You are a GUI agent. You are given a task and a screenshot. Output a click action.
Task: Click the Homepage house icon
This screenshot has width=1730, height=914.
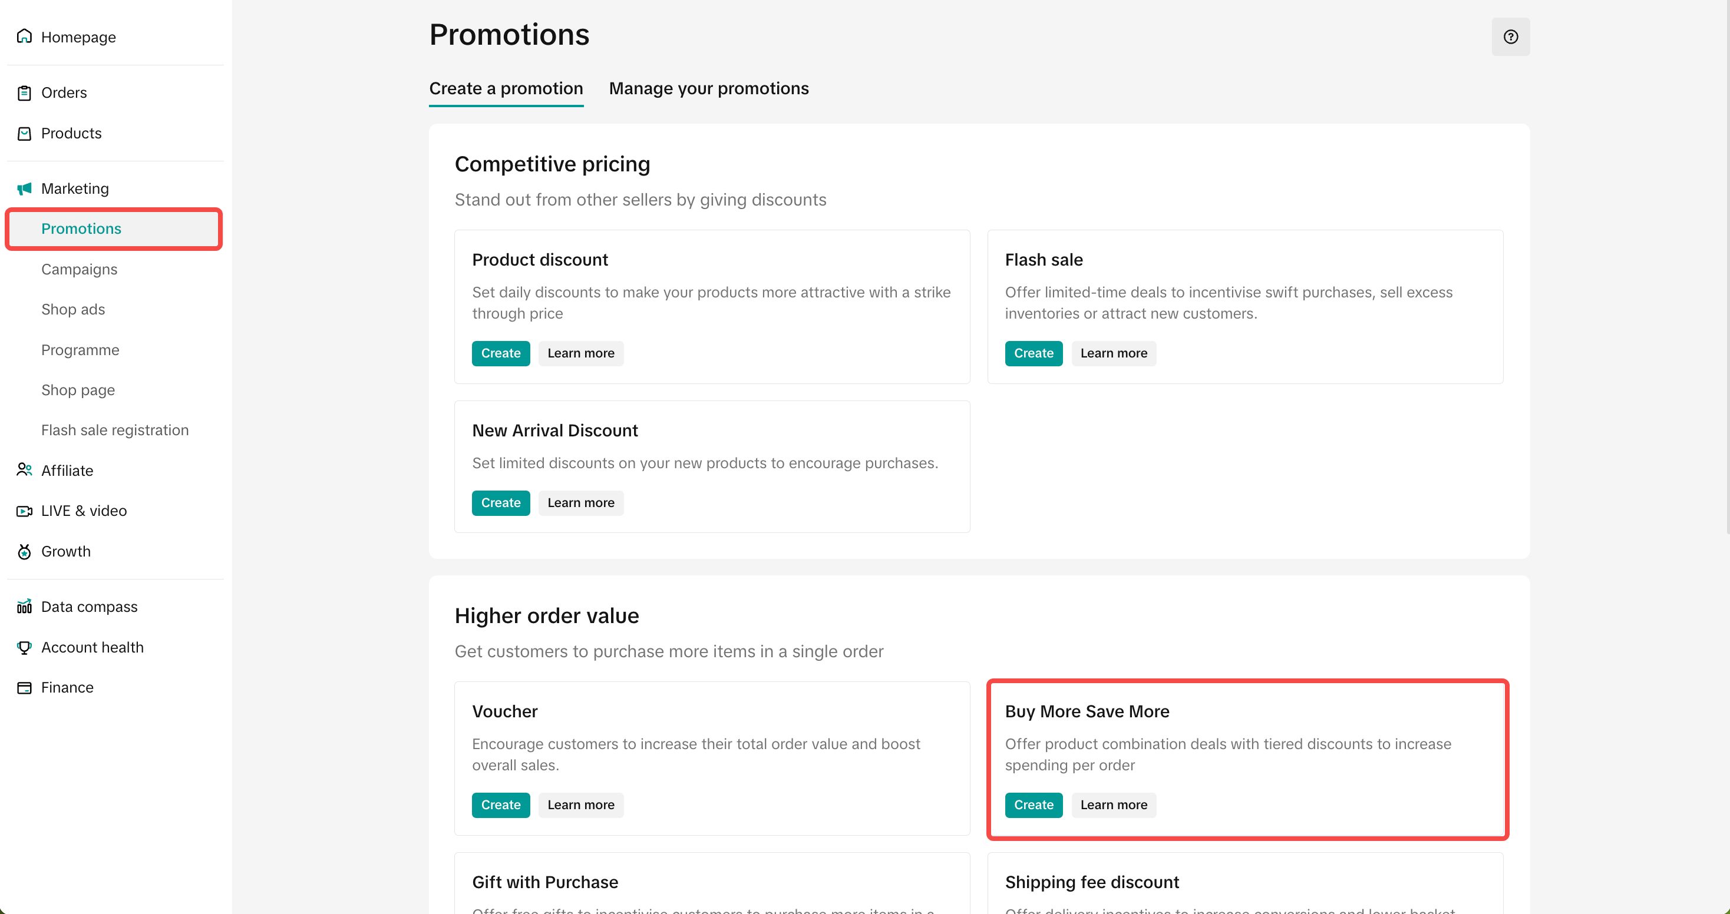[x=24, y=37]
